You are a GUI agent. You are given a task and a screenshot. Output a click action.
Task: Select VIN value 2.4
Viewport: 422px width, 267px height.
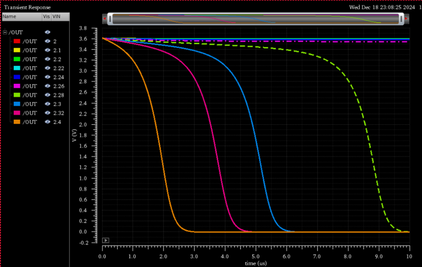click(x=57, y=122)
